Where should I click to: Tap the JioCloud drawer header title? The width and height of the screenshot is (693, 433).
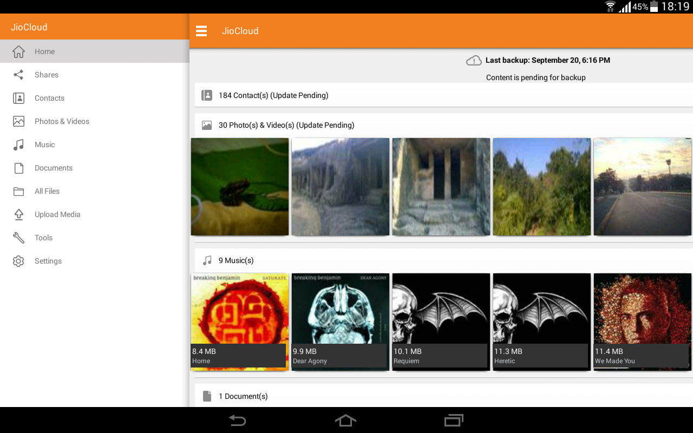pos(29,27)
